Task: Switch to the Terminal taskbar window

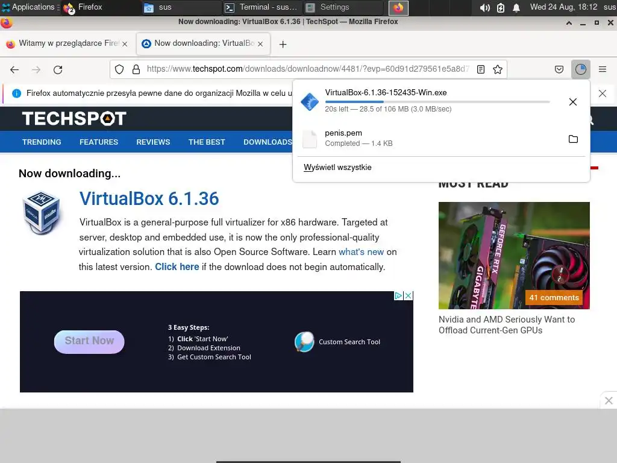Action: [262, 7]
